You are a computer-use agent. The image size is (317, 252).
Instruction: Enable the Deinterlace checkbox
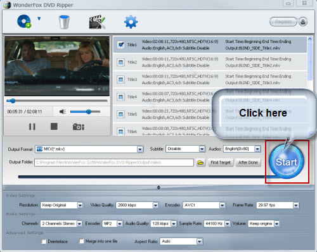click(44, 241)
